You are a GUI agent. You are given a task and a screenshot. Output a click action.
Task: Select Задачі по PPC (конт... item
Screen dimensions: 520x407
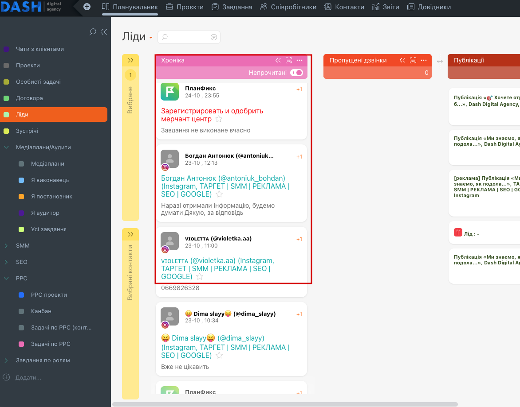pos(61,328)
